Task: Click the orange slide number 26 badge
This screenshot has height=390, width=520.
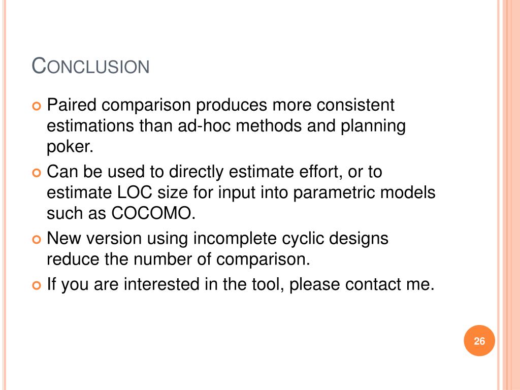Action: [x=479, y=341]
